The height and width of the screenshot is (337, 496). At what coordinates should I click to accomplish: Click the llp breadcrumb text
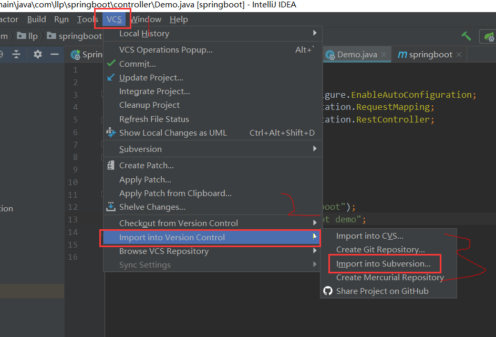[33, 36]
